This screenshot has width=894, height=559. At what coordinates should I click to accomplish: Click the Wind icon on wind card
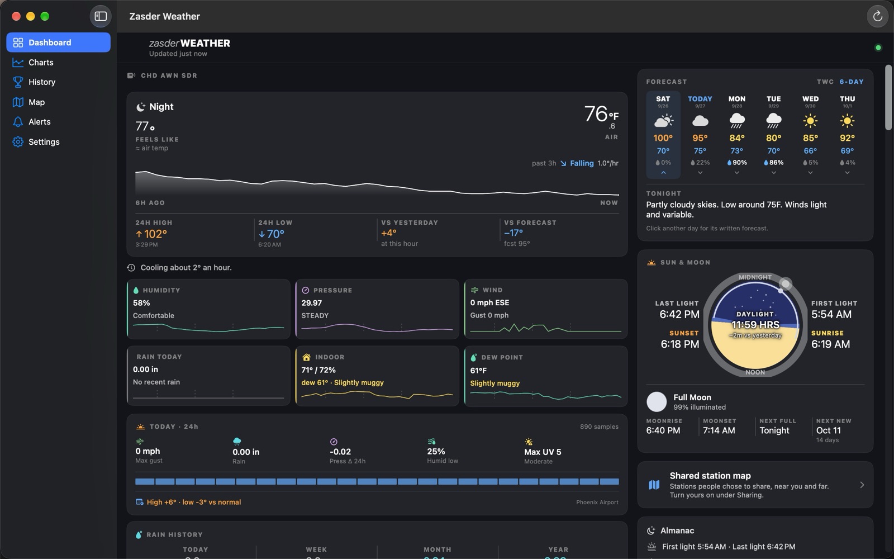474,290
